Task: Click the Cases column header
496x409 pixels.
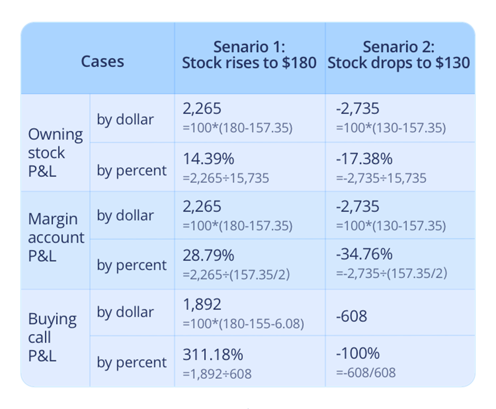Action: [x=103, y=61]
